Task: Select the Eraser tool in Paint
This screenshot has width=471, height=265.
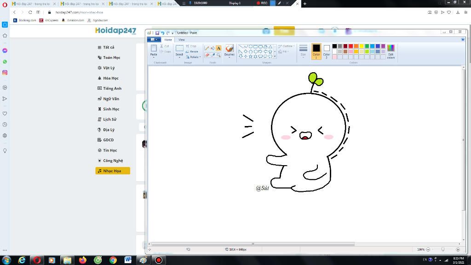Action: (x=207, y=55)
